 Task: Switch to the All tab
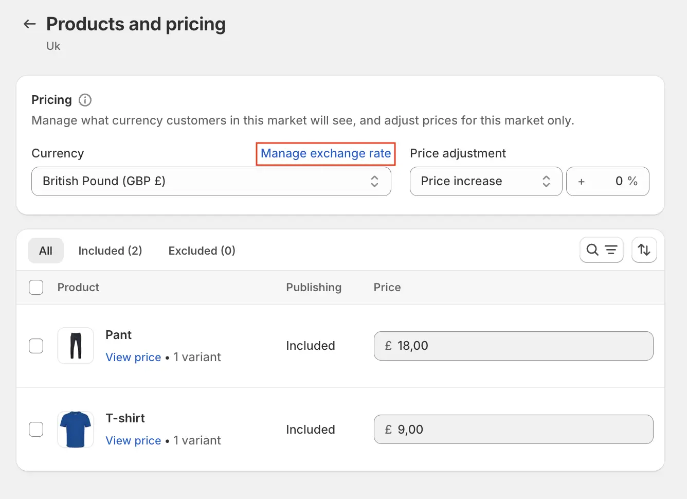(x=46, y=251)
